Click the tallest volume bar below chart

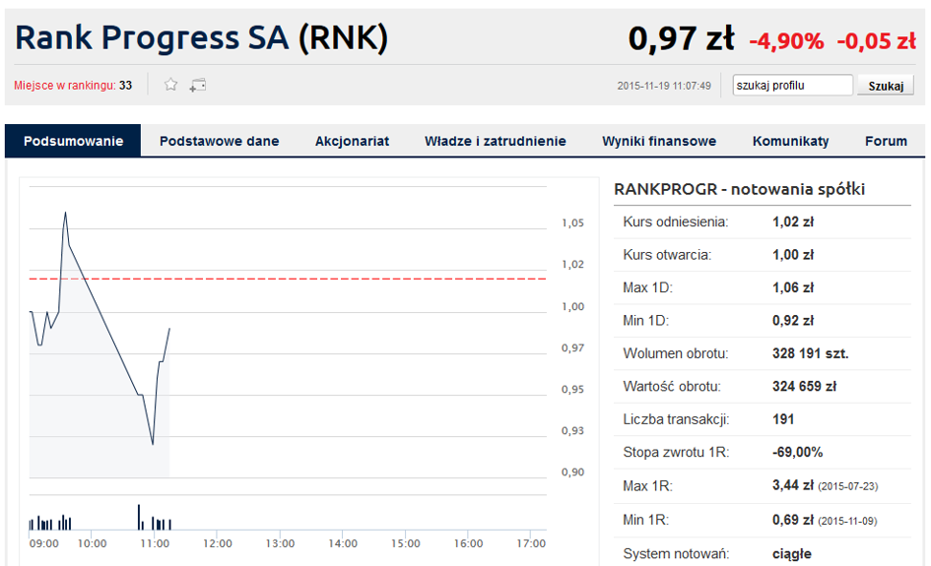(138, 517)
